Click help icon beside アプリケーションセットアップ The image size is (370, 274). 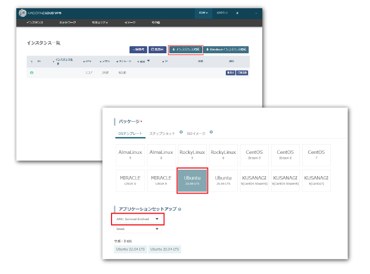(180, 209)
